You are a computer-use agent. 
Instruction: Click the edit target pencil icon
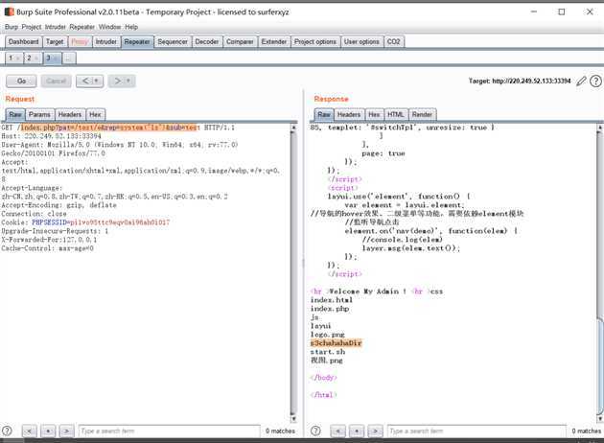click(x=582, y=82)
